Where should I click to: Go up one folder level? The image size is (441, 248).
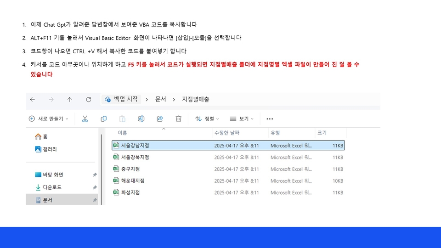click(x=69, y=100)
